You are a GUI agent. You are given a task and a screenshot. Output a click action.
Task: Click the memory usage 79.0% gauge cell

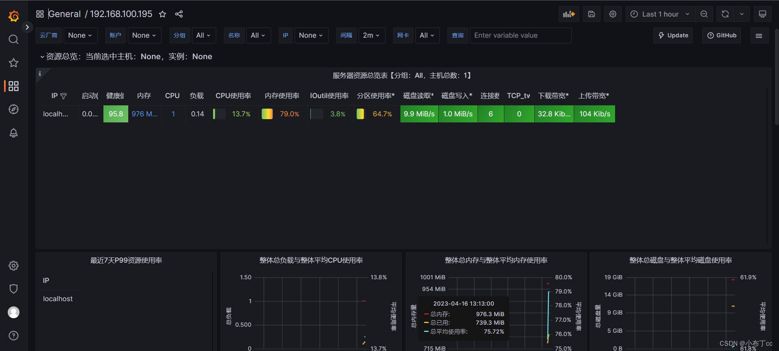282,114
